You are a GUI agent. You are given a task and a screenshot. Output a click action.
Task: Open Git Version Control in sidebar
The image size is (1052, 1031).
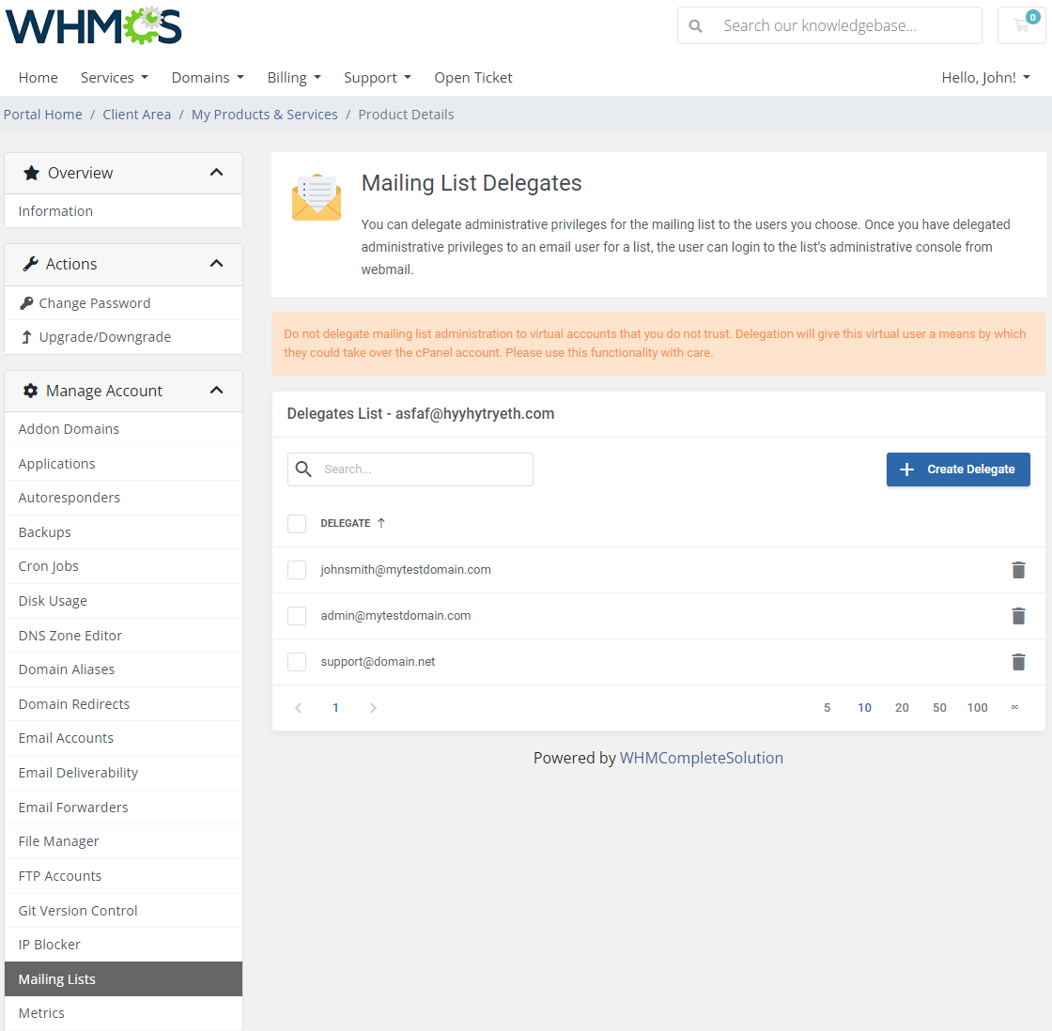(x=123, y=911)
